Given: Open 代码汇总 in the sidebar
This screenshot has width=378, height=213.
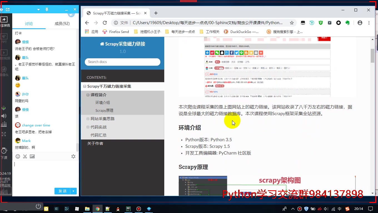Looking at the screenshot, I should 98,135.
